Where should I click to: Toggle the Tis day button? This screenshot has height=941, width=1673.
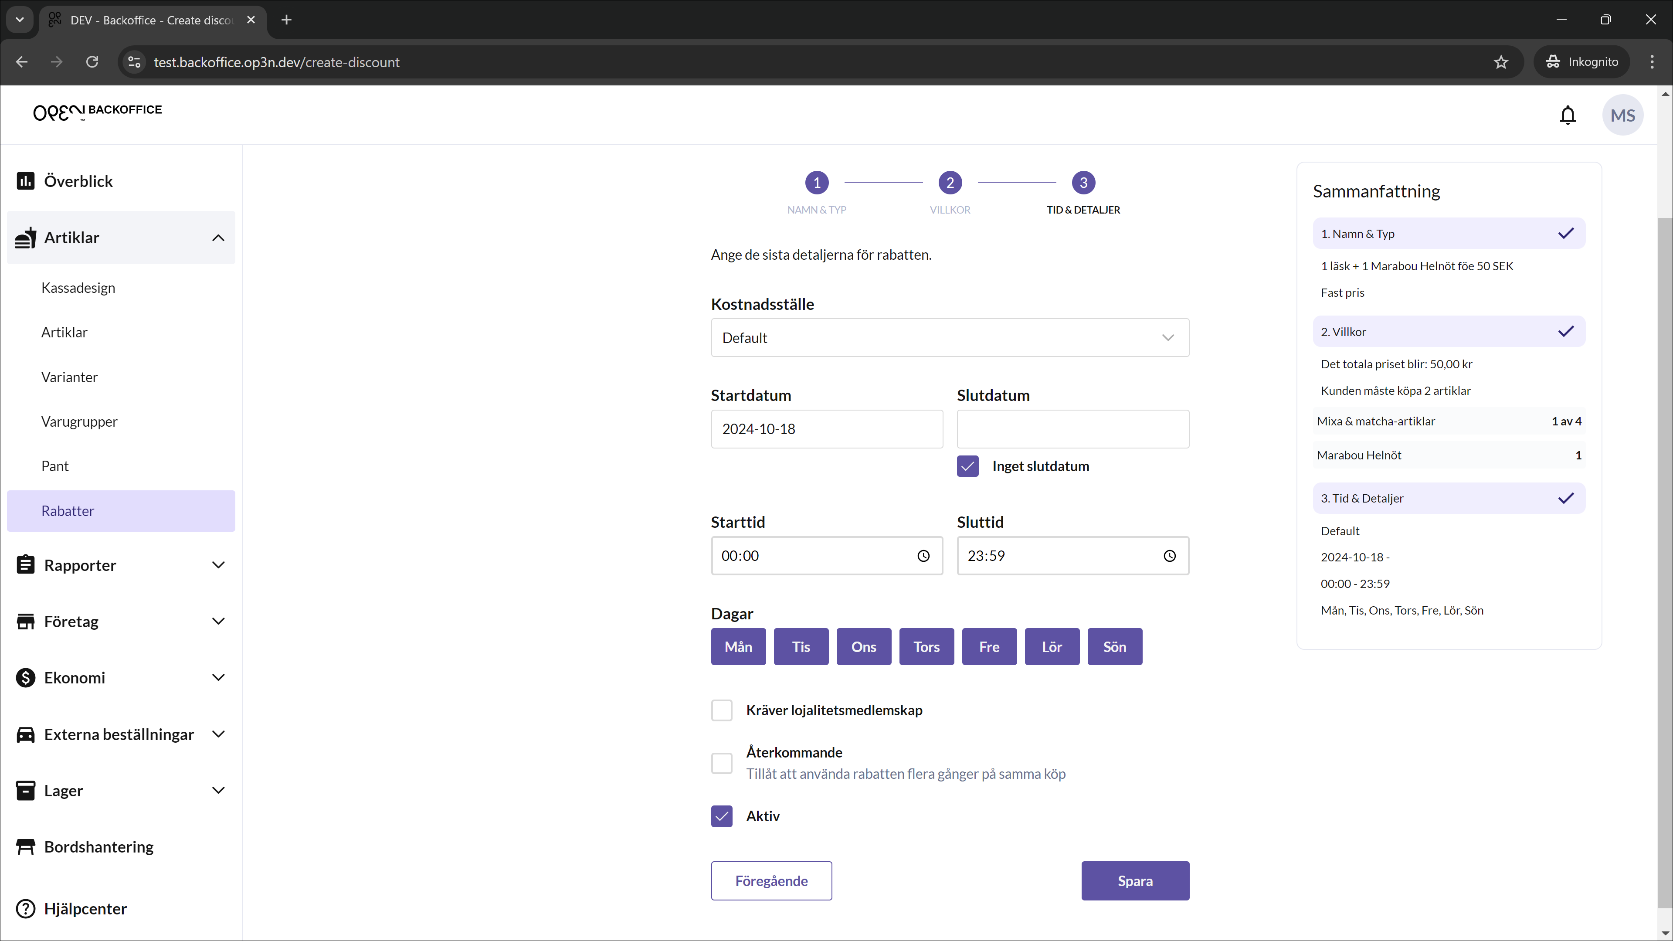tap(801, 646)
